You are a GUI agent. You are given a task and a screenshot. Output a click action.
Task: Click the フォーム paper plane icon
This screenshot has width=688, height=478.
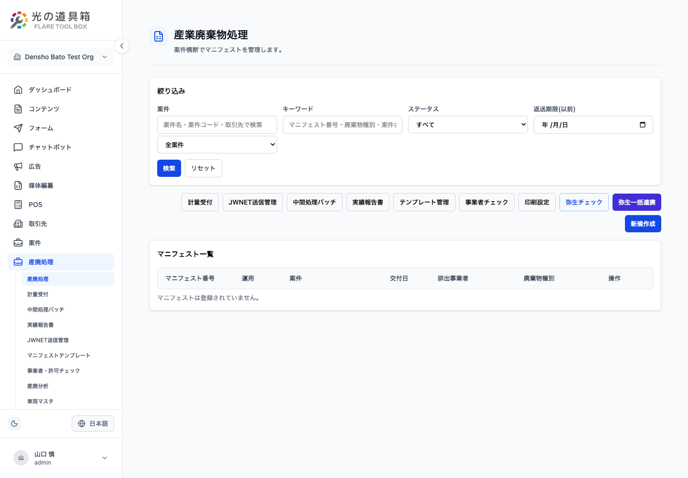(x=18, y=128)
